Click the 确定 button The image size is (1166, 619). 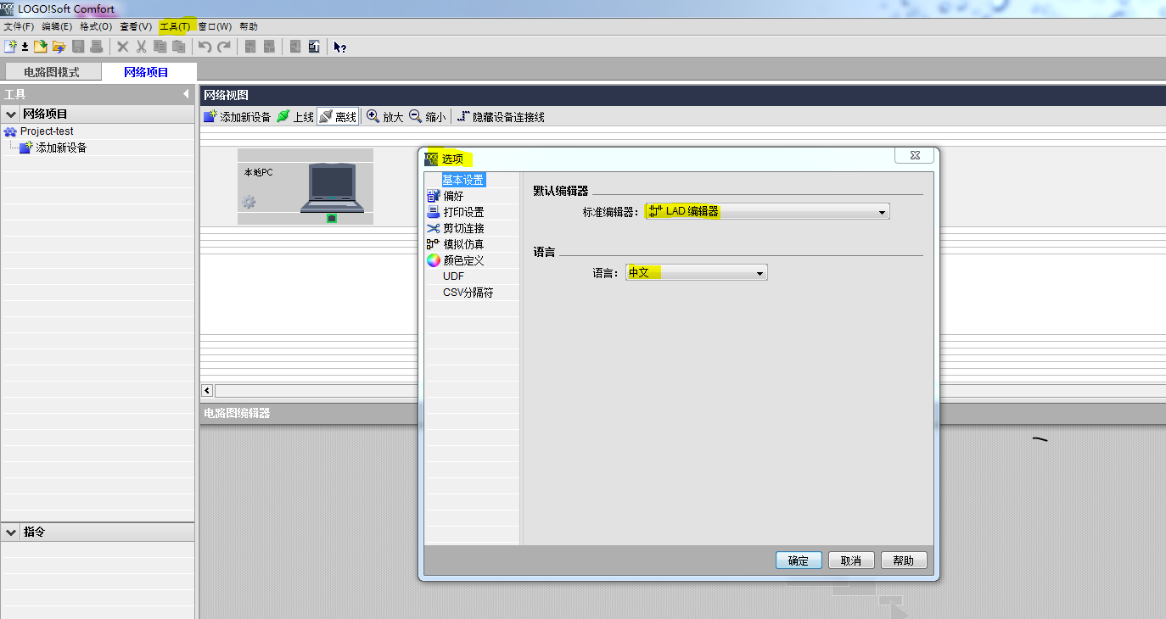coord(799,560)
